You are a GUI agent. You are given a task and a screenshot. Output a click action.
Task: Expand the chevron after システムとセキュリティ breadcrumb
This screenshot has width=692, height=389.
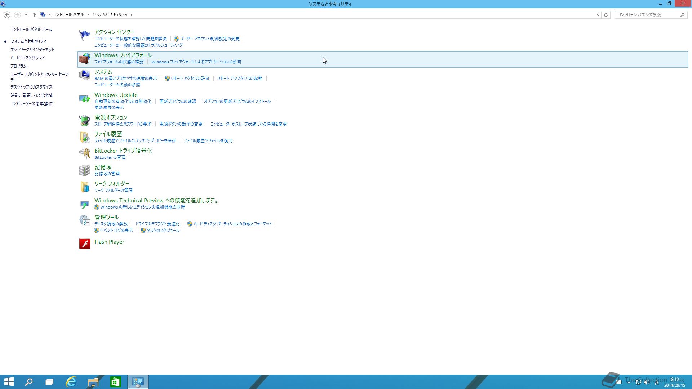pos(132,15)
